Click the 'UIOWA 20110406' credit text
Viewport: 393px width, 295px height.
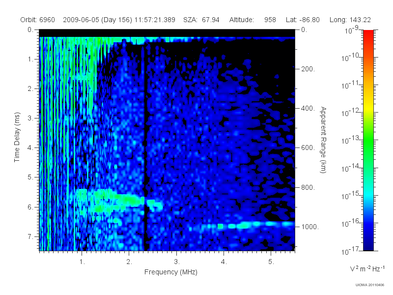coord(370,285)
